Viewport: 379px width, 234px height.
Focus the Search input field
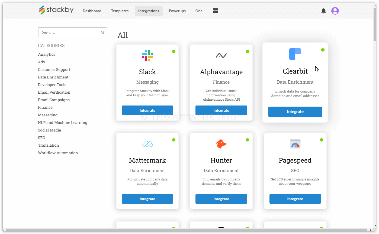click(x=72, y=32)
